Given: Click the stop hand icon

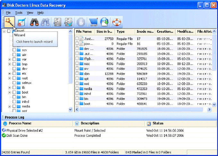Looking at the screenshot, I should pyautogui.click(x=81, y=22).
